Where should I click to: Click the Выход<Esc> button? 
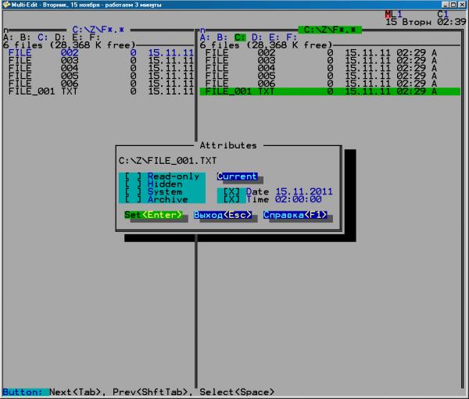[222, 215]
